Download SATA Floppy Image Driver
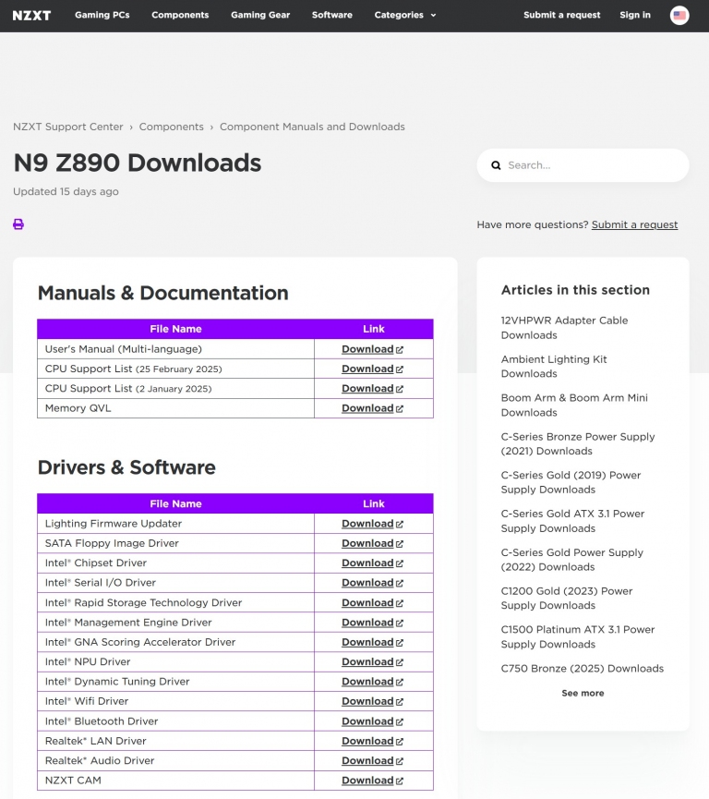 (x=372, y=543)
